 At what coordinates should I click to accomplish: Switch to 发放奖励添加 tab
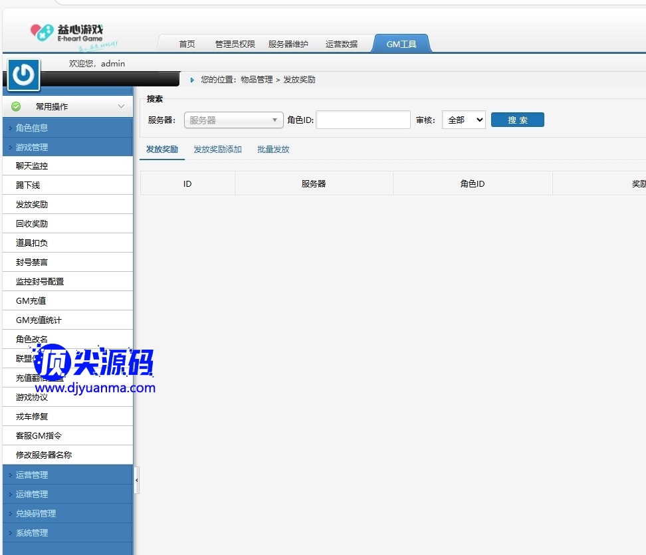pos(217,150)
